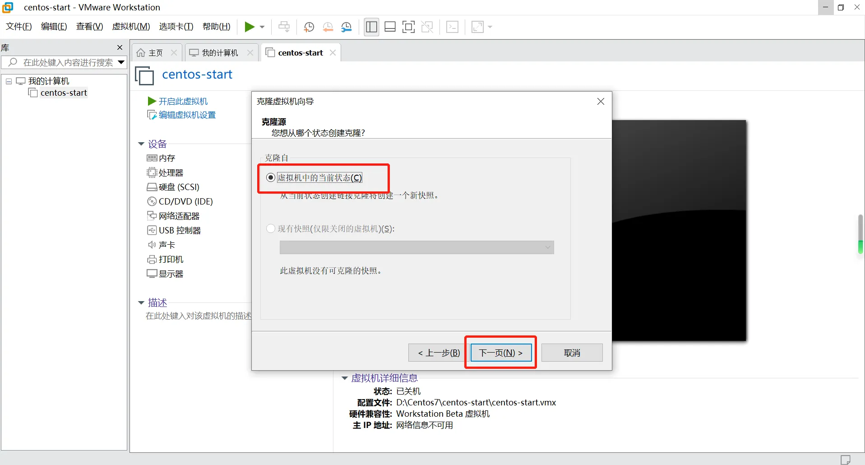This screenshot has height=465, width=865.
Task: Click the configuration file path text
Action: (x=476, y=403)
